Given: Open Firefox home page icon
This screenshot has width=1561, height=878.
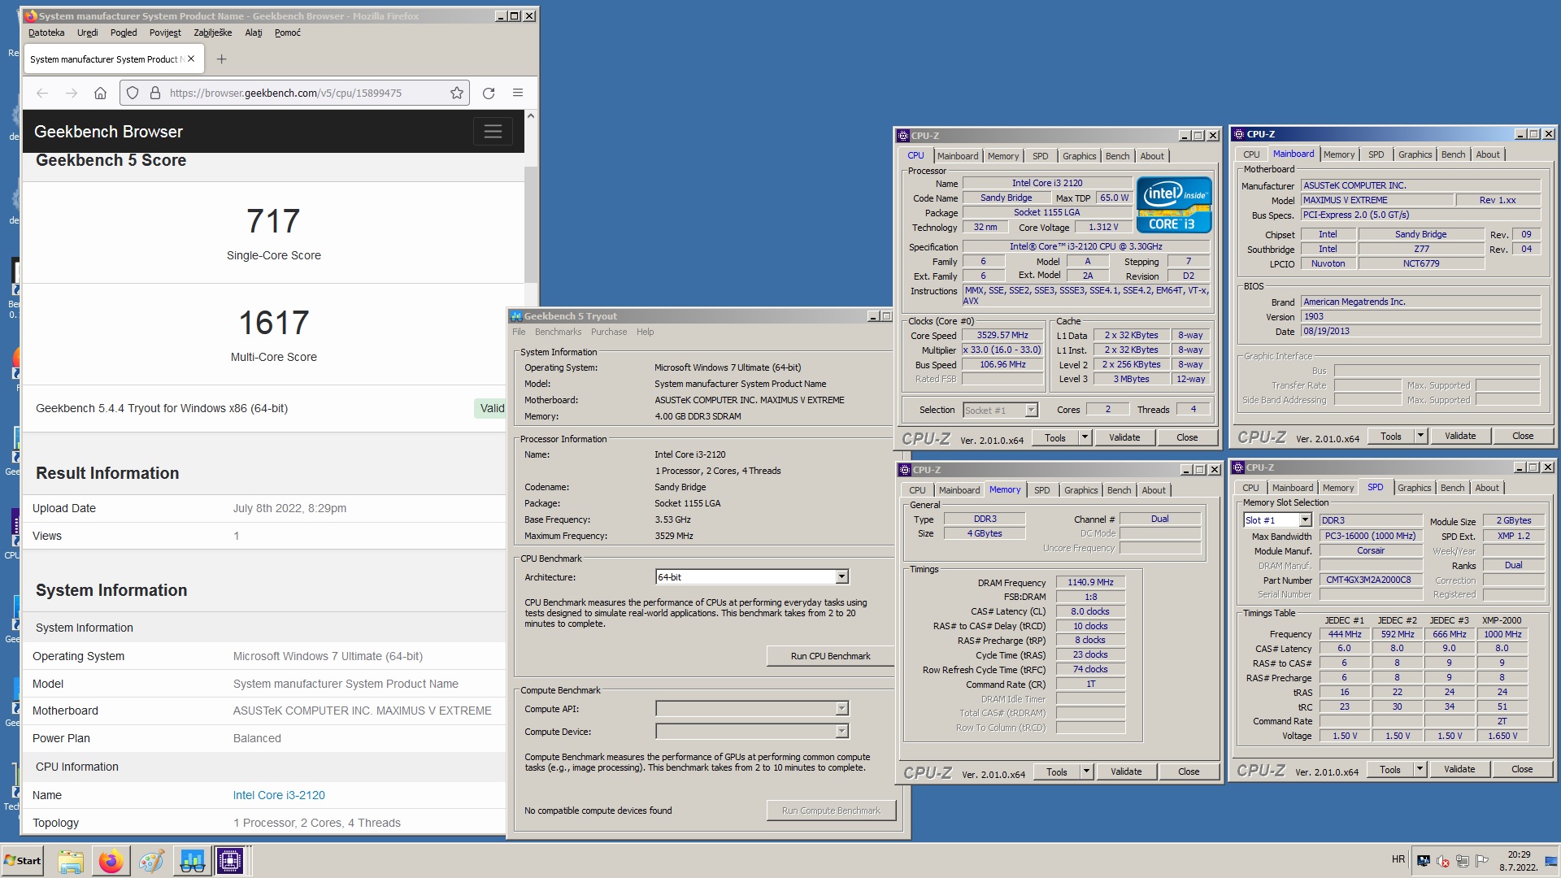Looking at the screenshot, I should [100, 93].
